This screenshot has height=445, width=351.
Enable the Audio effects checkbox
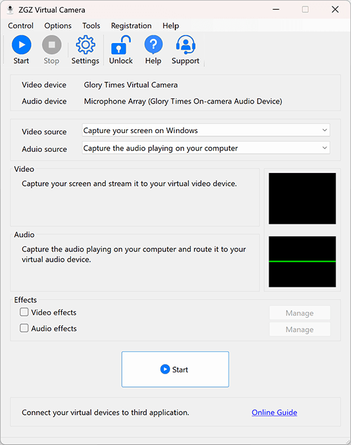(x=24, y=328)
